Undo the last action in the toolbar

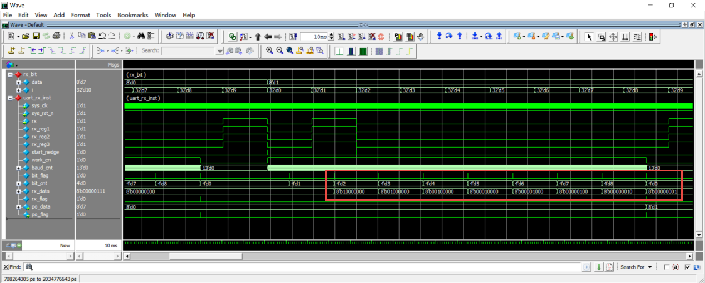[x=102, y=36]
